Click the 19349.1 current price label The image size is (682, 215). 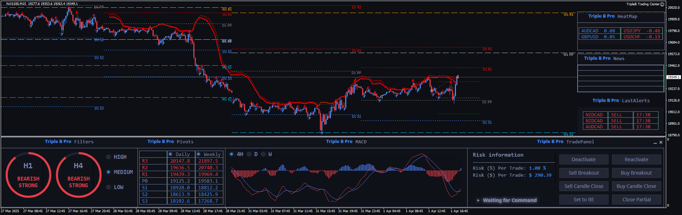[x=674, y=77]
